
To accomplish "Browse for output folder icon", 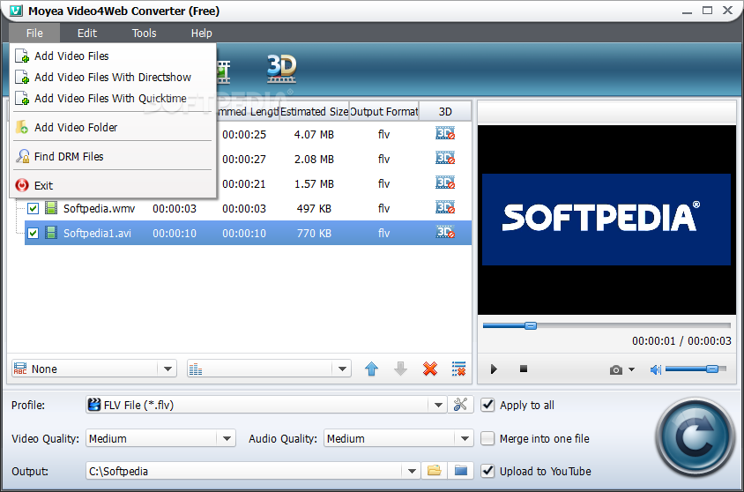I will [435, 471].
